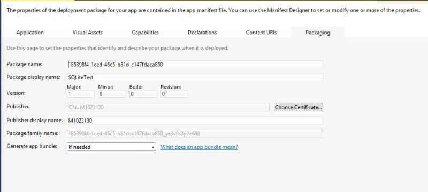Viewport: 428px width, 192px height.
Task: Click the disabled Publisher CN field
Action: pos(168,107)
